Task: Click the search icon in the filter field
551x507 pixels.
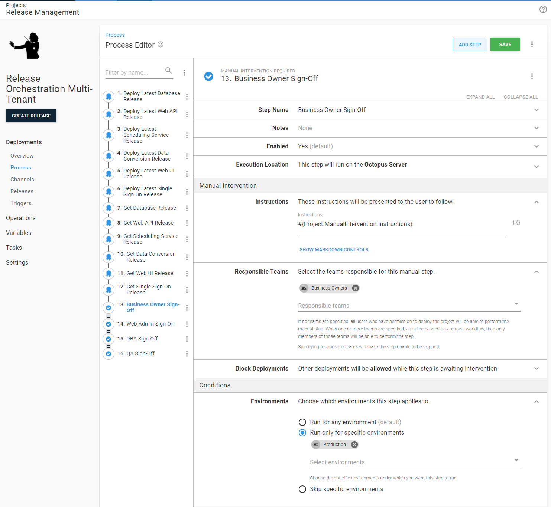Action: pyautogui.click(x=168, y=70)
